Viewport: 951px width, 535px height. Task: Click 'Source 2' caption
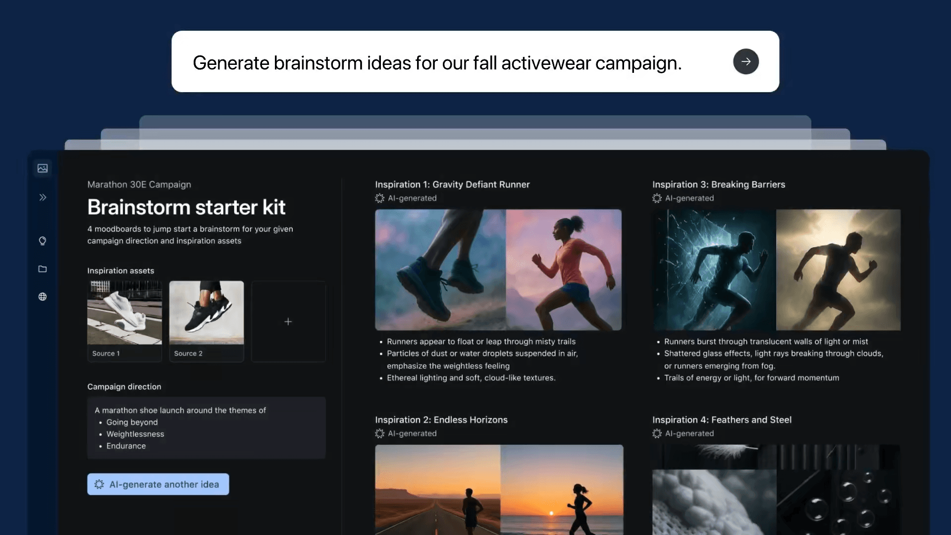[188, 353]
